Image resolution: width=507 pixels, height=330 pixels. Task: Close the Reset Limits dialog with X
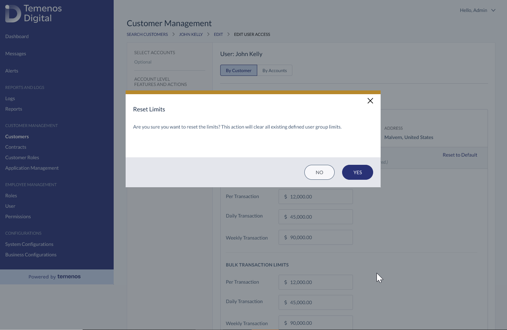click(370, 101)
